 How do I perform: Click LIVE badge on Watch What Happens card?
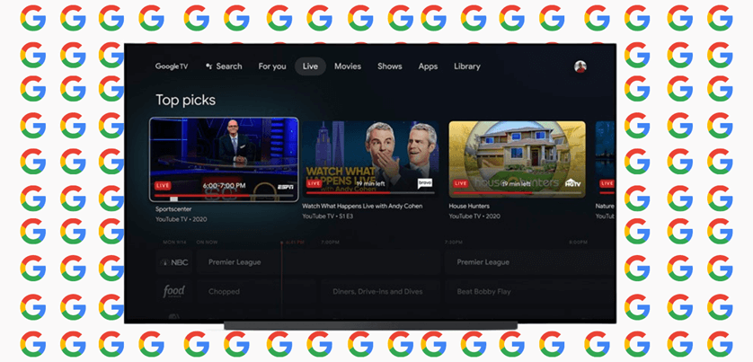[314, 183]
